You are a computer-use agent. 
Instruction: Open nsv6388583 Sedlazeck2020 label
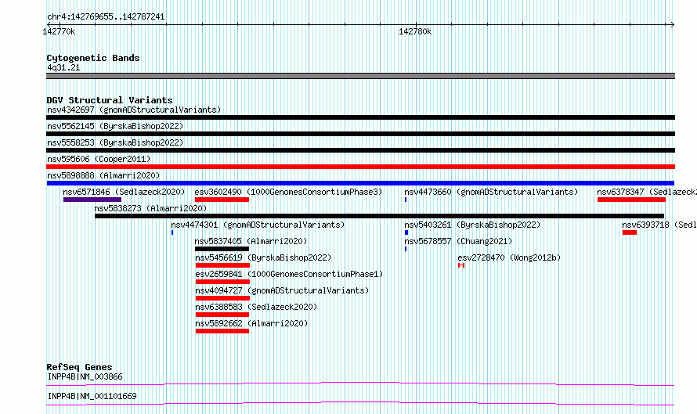(x=256, y=307)
